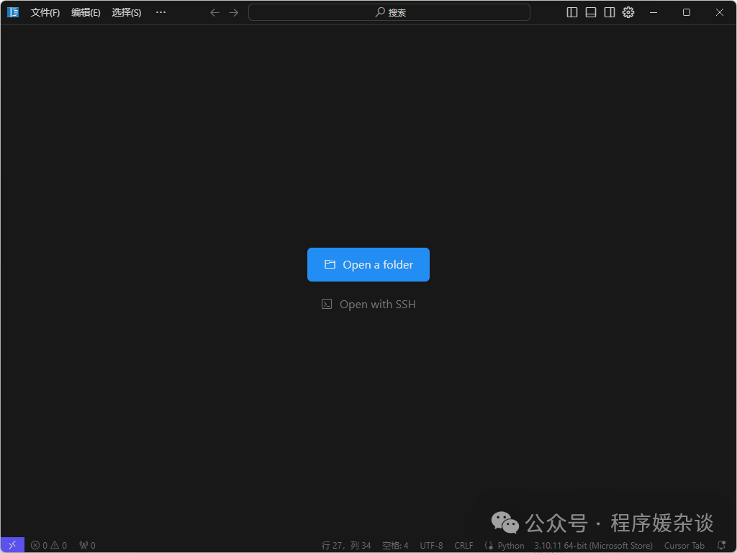737x553 pixels.
Task: View errors and warnings in status bar
Action: tap(49, 545)
